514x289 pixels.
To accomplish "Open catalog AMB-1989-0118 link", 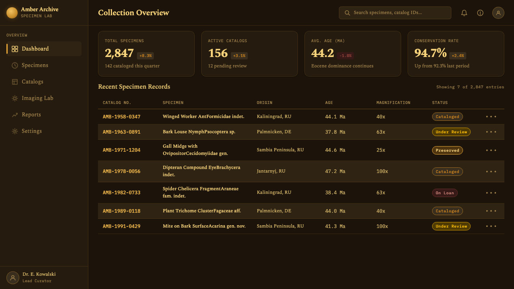I will pyautogui.click(x=122, y=211).
